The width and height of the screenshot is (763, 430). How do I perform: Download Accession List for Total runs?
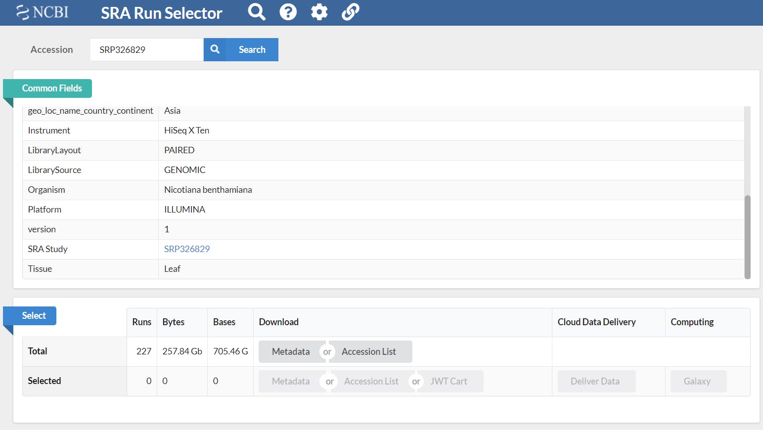pos(369,351)
